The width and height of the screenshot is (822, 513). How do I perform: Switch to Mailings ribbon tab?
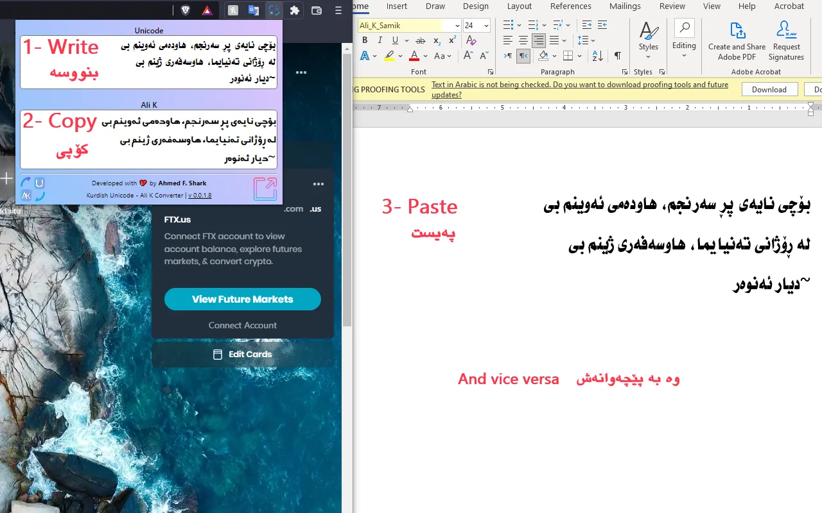(625, 6)
